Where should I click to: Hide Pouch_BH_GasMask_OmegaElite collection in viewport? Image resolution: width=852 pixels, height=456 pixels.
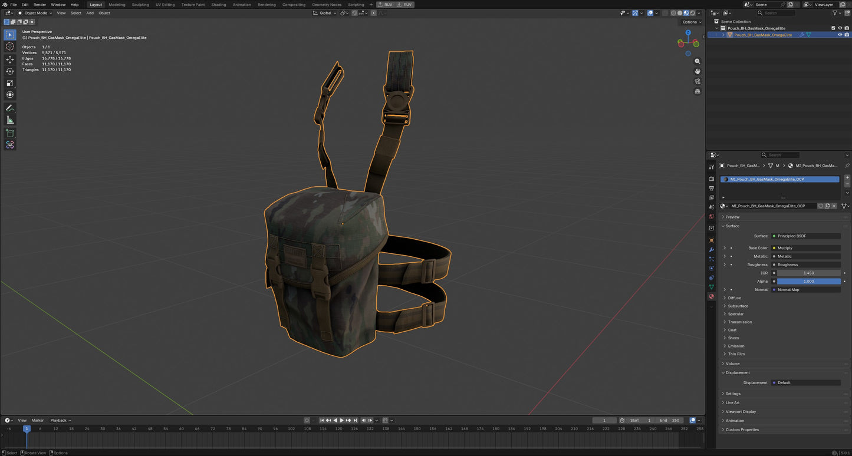pos(840,28)
